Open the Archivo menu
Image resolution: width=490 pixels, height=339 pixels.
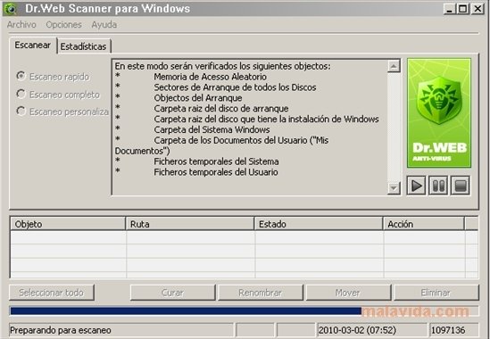tap(21, 25)
